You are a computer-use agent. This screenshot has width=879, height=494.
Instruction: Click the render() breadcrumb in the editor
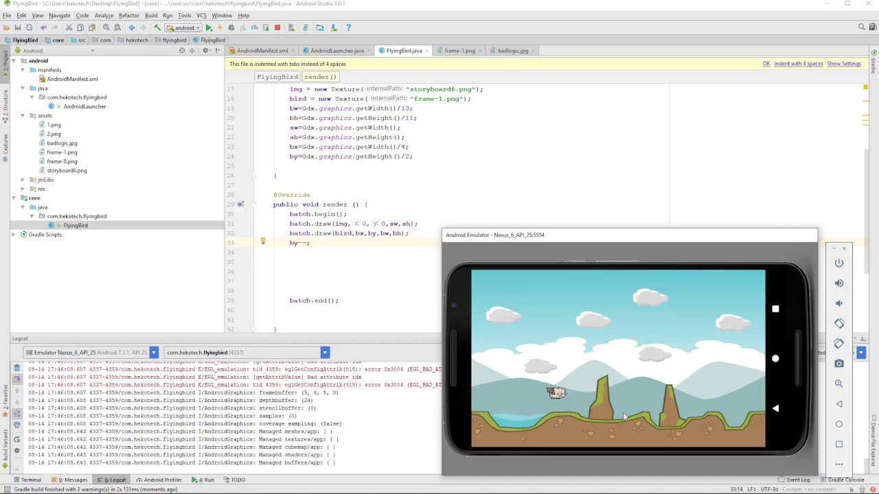pos(320,77)
